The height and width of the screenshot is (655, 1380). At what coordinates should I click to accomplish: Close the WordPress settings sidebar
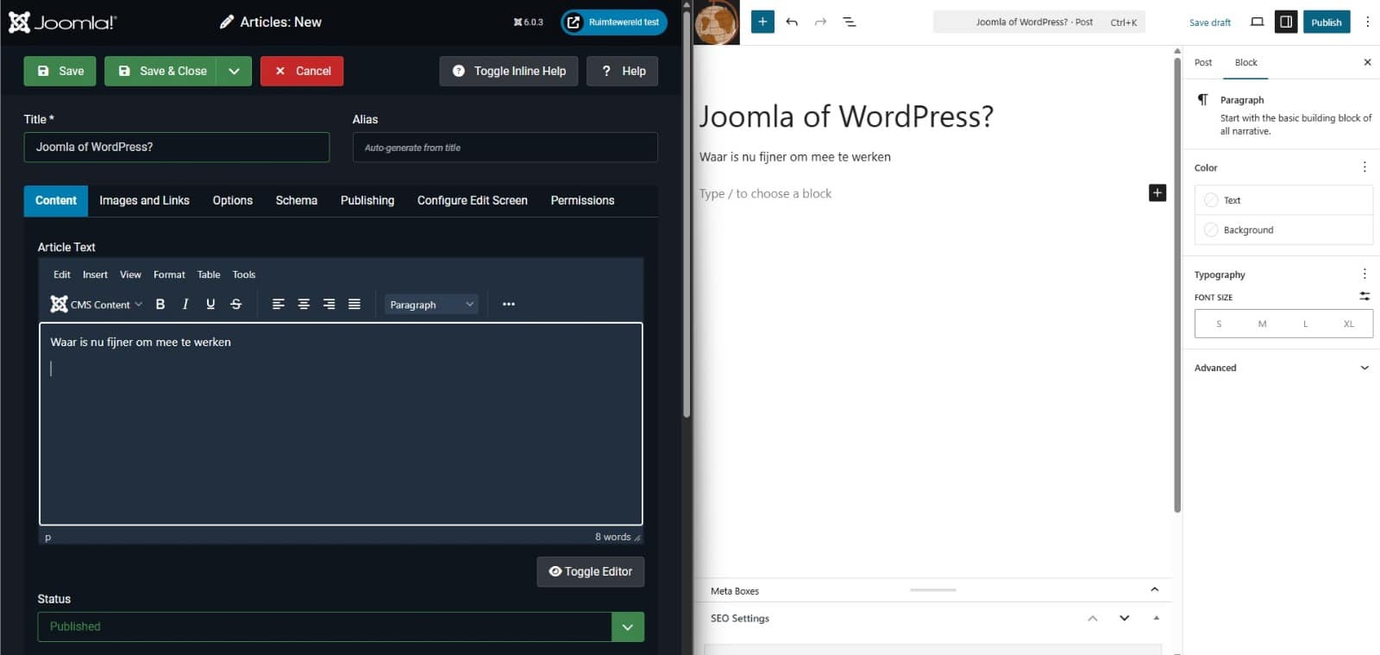1367,62
